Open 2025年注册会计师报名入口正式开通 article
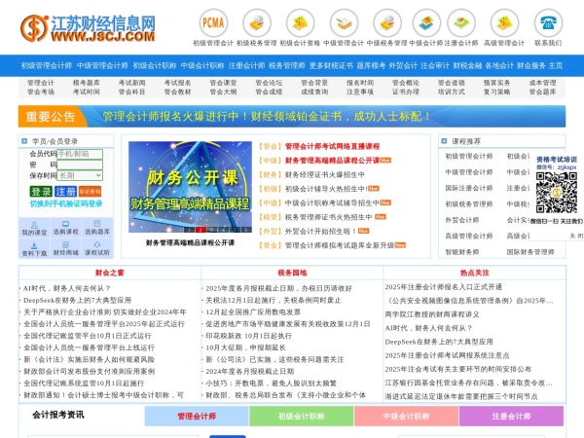Image resolution: width=584 pixels, height=438 pixels. 444,287
